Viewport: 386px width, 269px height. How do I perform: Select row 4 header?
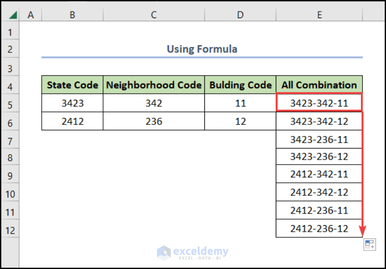point(10,85)
